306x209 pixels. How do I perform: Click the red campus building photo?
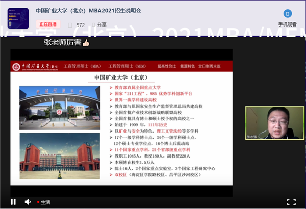pyautogui.click(x=60, y=156)
